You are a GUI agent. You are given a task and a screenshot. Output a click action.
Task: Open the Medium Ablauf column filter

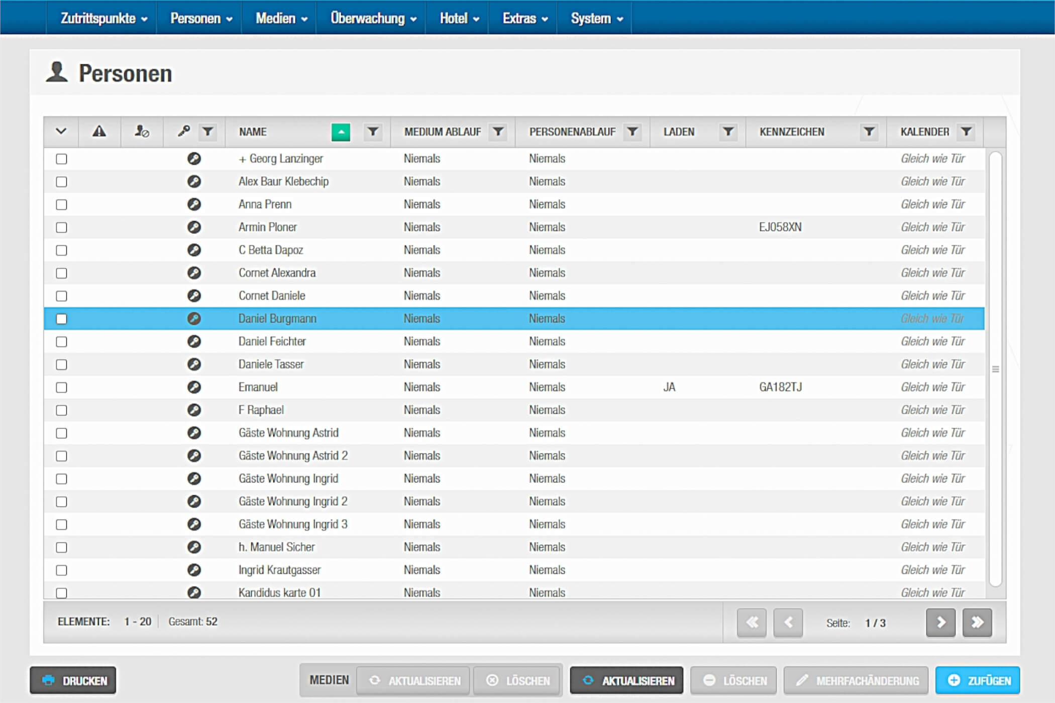coord(498,132)
